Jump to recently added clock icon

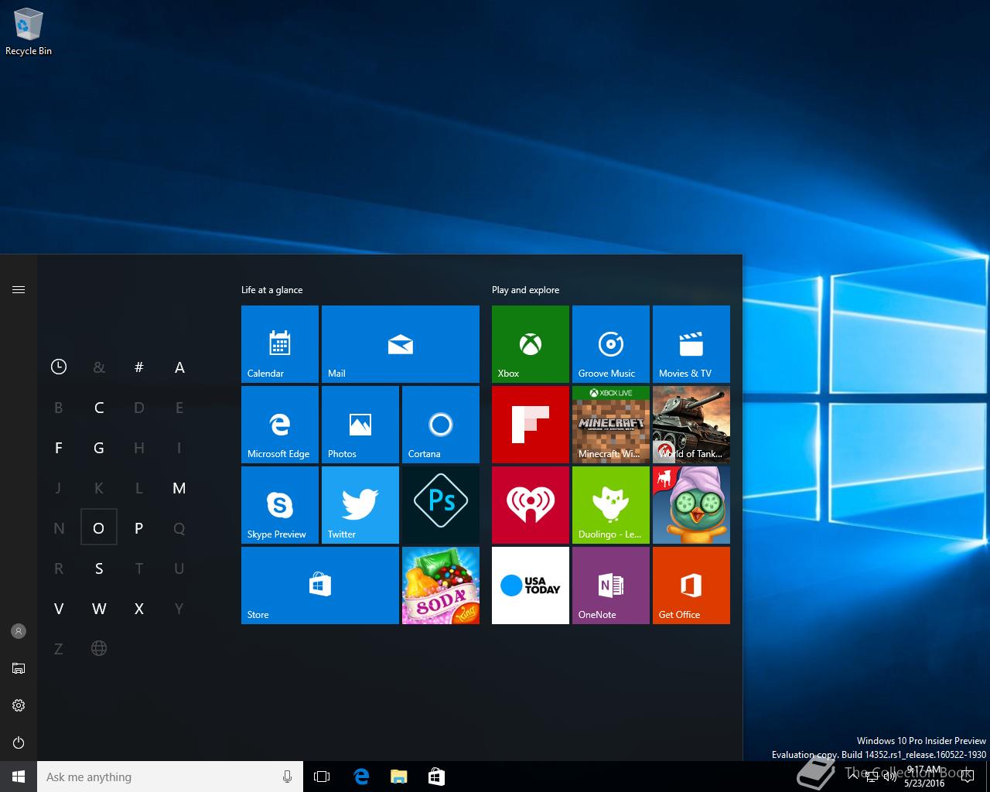pos(59,367)
